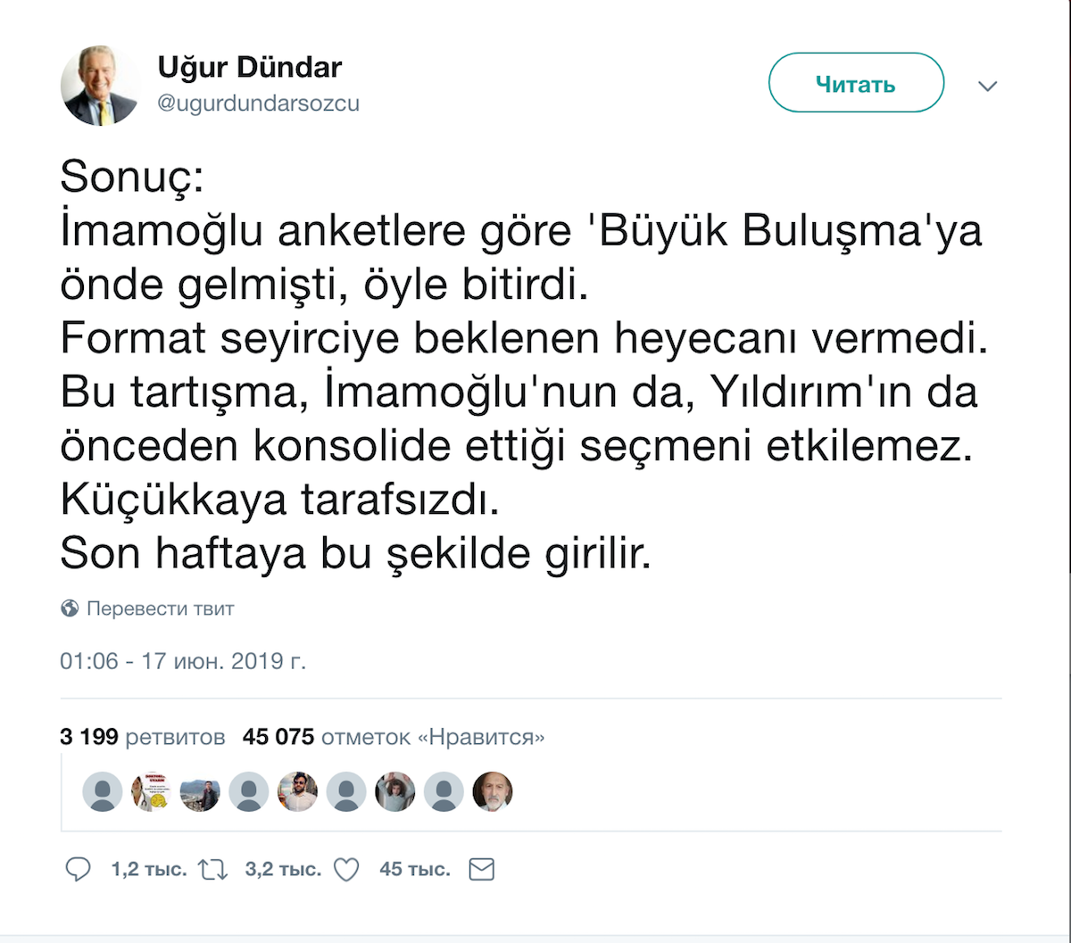Open avatar of man wearing sunglasses
This screenshot has height=943, width=1071.
[x=297, y=791]
